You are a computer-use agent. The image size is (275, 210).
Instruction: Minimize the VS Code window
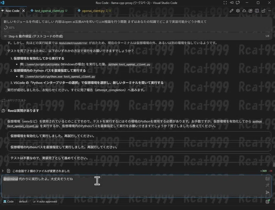click(247, 3)
